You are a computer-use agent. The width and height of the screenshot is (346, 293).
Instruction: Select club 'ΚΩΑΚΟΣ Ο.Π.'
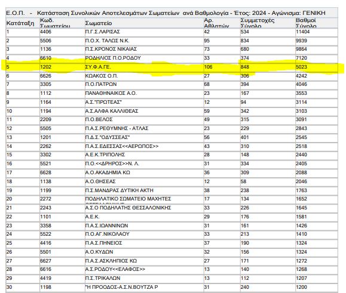pos(102,76)
